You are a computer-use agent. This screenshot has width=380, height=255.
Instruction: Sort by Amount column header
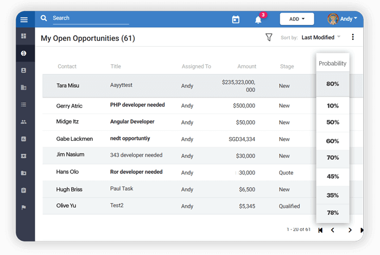(x=246, y=66)
